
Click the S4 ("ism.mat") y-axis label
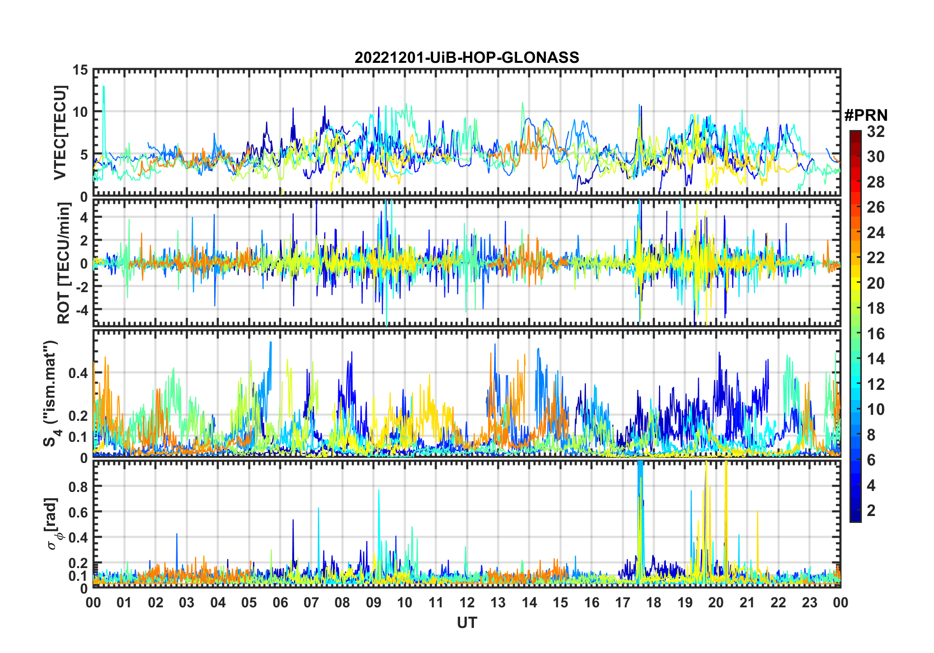pos(51,394)
